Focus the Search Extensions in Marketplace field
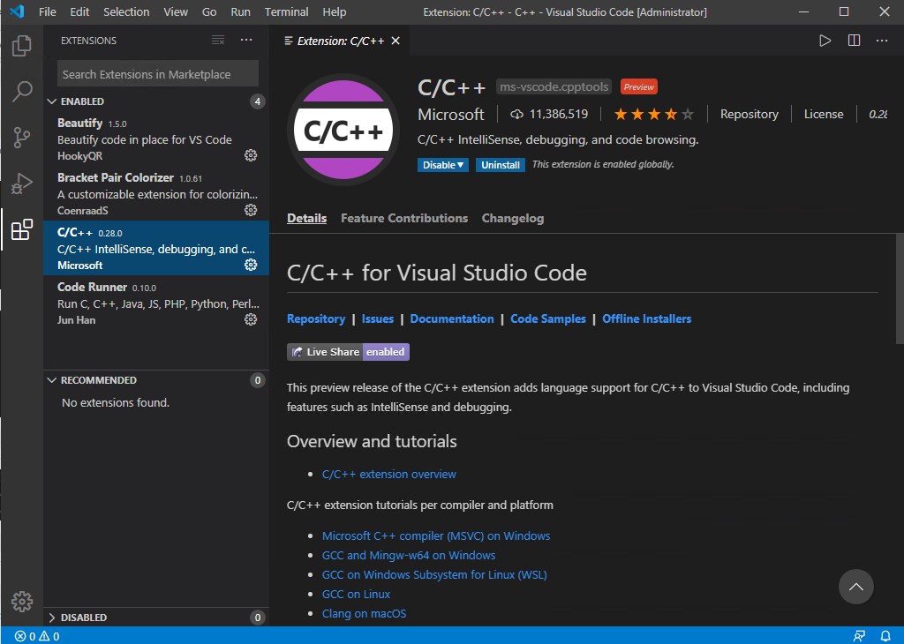The image size is (904, 644). pyautogui.click(x=157, y=74)
